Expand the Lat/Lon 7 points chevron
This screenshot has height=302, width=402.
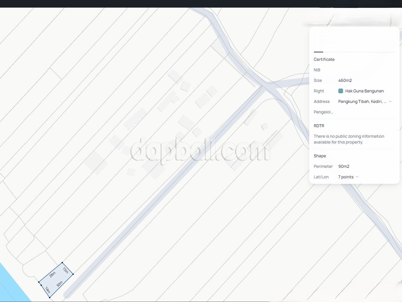(357, 177)
